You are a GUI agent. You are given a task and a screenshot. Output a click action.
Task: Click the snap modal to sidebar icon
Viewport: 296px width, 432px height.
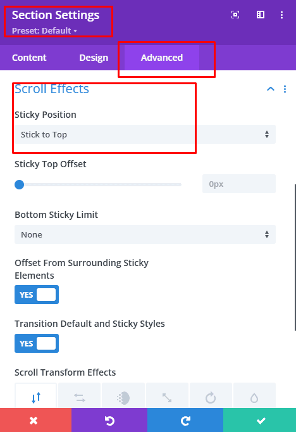point(260,15)
